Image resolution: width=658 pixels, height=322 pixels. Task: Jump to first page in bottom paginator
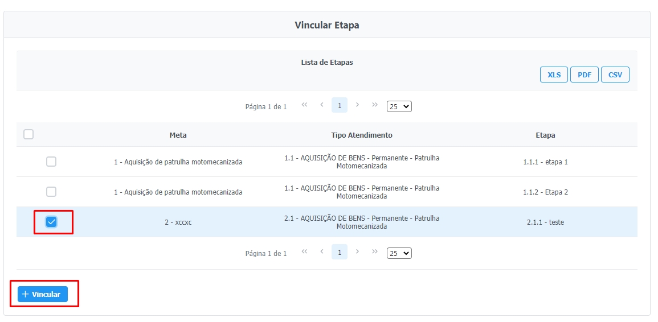(304, 252)
